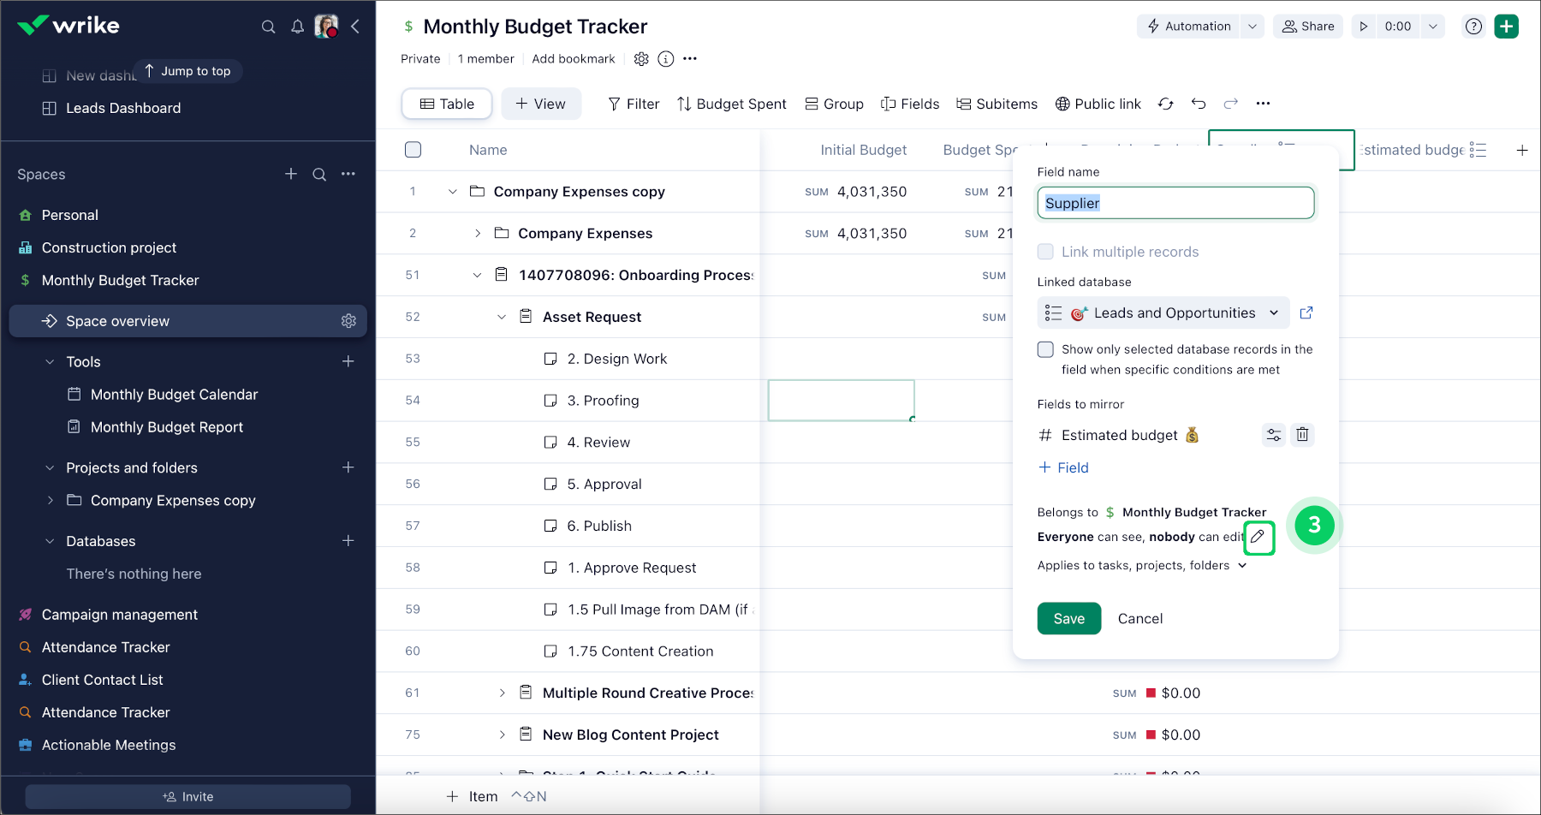Collapse the Asset Request row
The image size is (1541, 815).
502,317
